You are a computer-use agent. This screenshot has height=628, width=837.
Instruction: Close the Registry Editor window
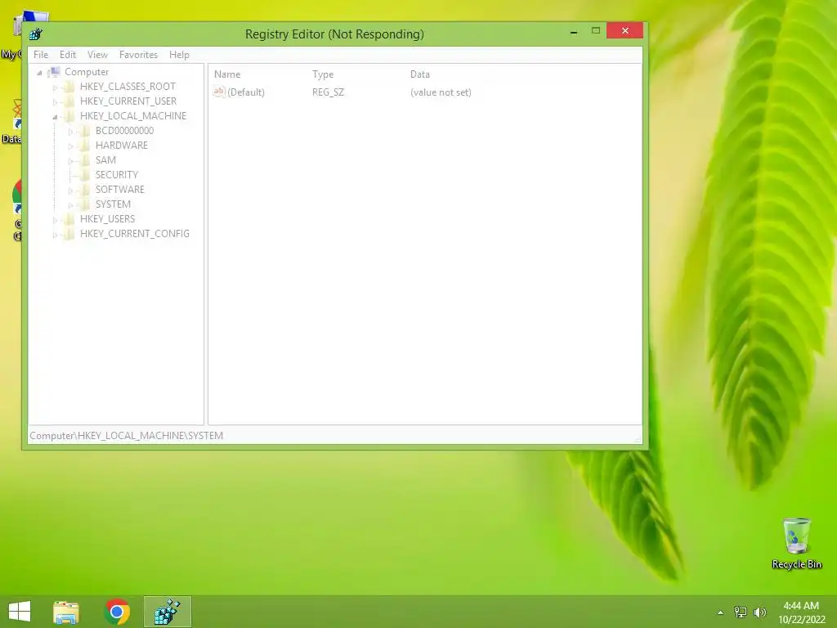tap(624, 31)
